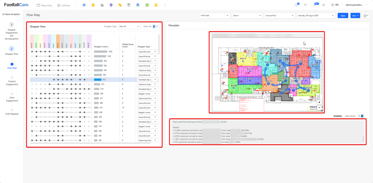Click the Shopper Flow table vertical scrollbar
Image resolution: width=373 pixels, height=183 pixels.
click(x=159, y=44)
